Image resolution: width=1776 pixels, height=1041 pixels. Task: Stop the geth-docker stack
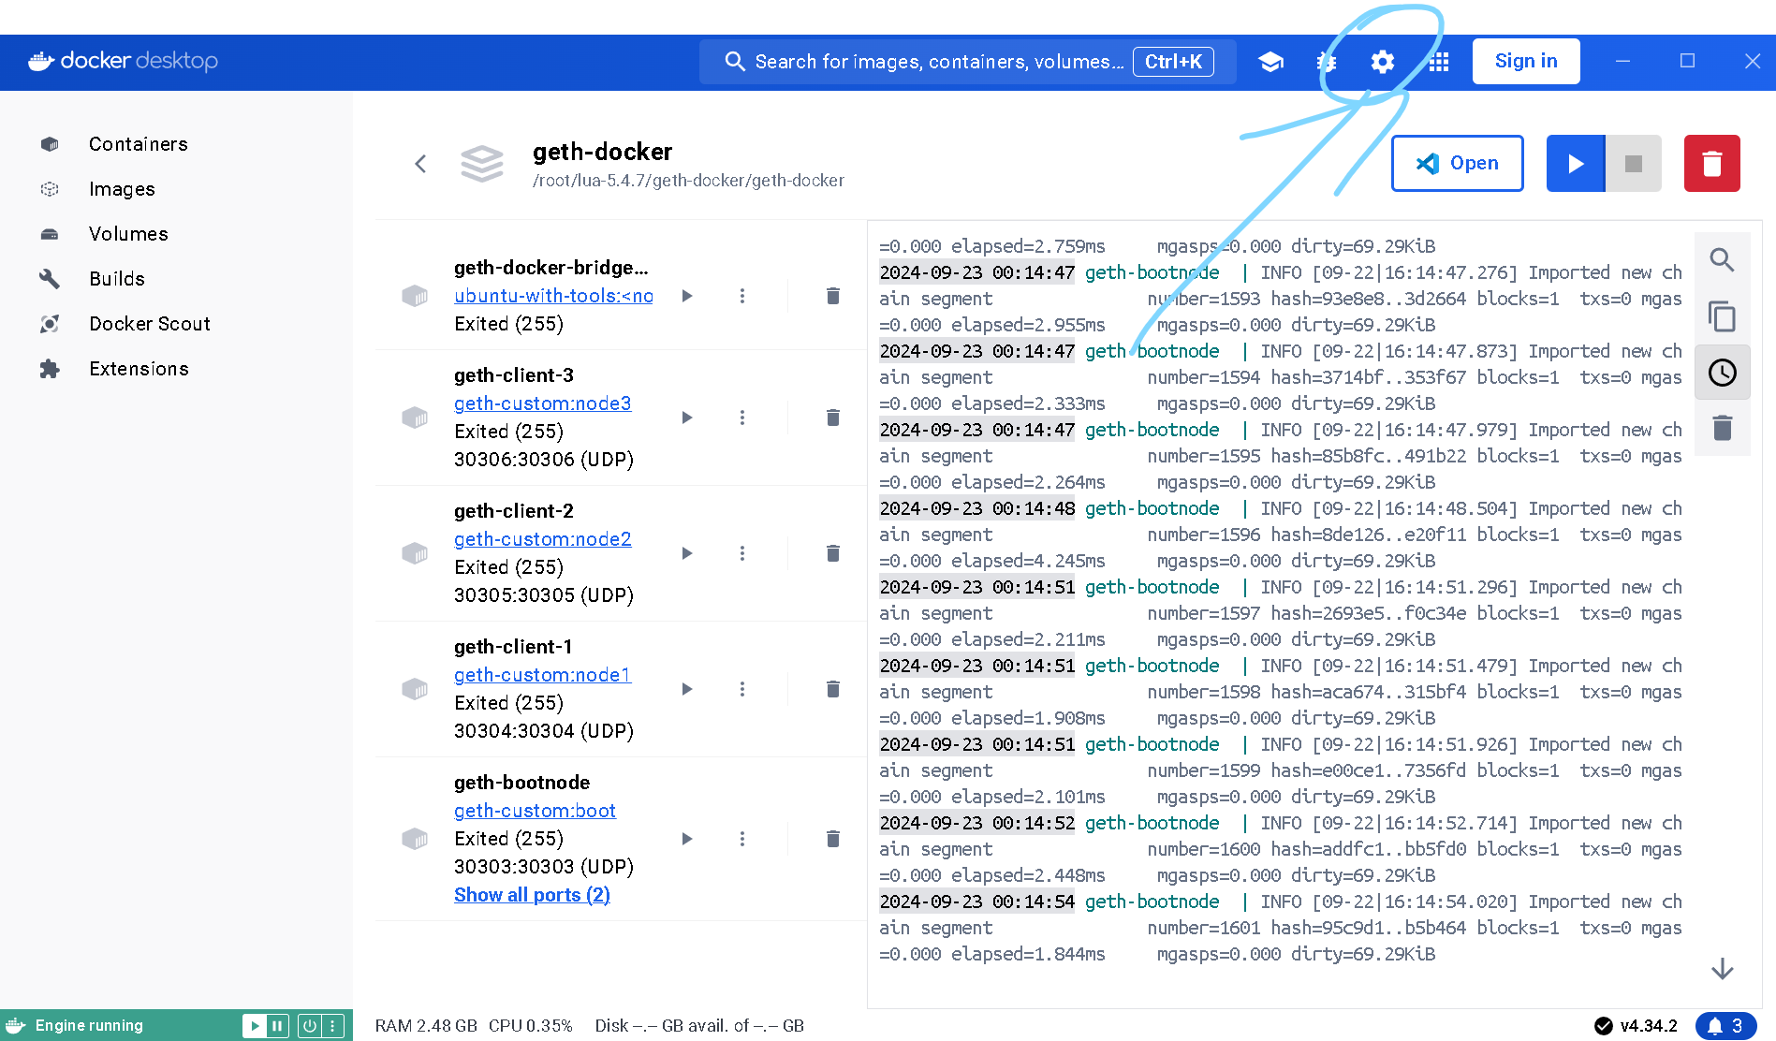coord(1634,164)
